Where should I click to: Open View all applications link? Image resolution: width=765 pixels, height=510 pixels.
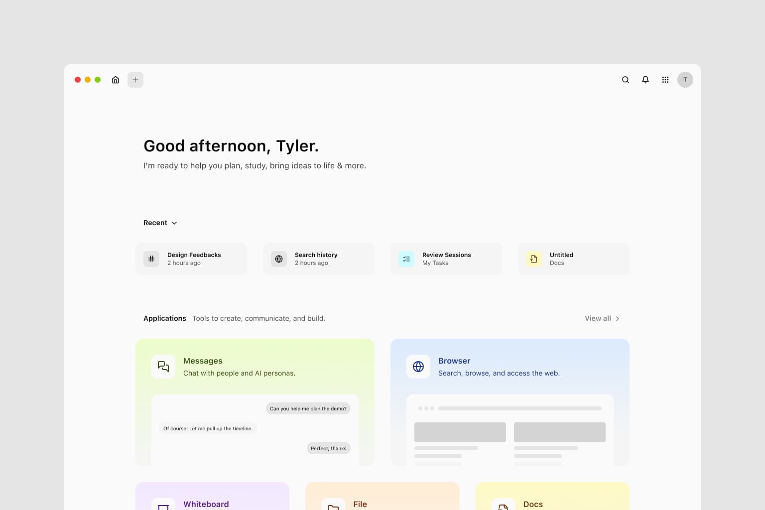(x=598, y=318)
